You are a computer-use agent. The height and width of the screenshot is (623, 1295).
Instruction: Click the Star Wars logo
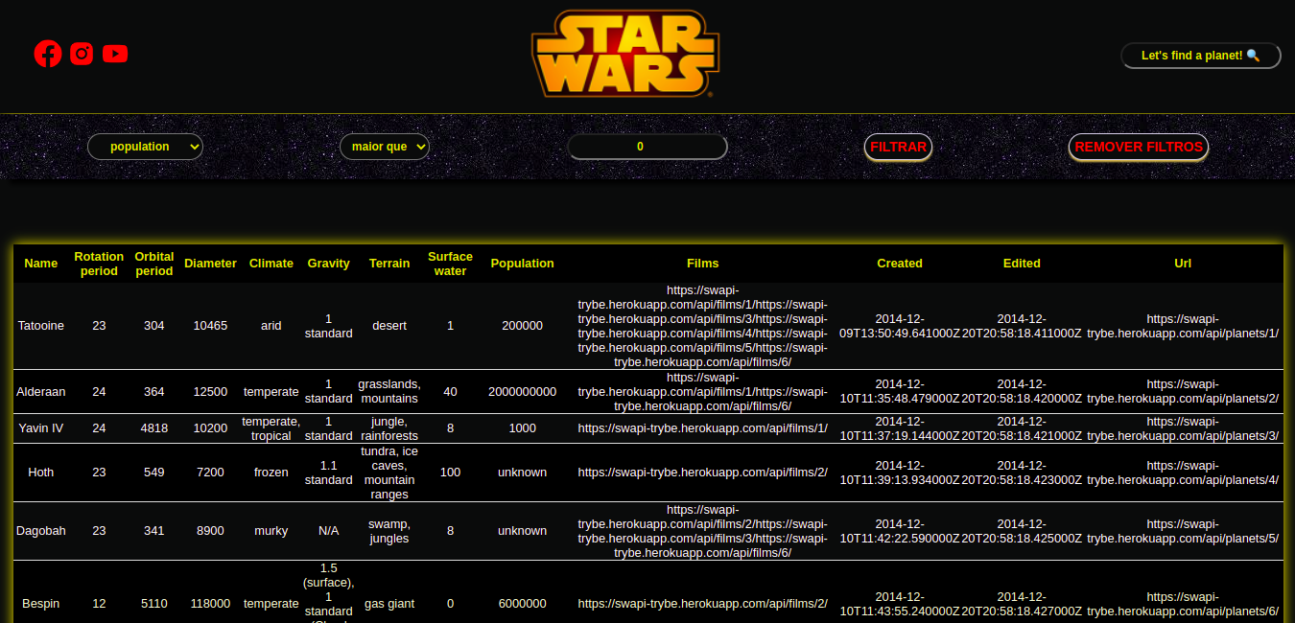point(624,54)
